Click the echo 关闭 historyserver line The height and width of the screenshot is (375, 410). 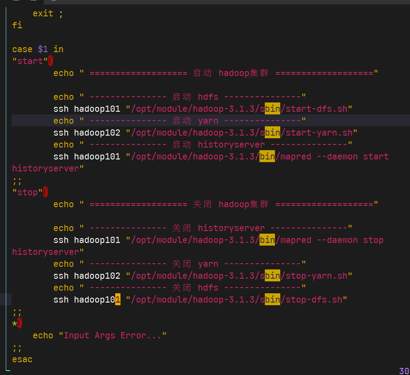(203, 228)
